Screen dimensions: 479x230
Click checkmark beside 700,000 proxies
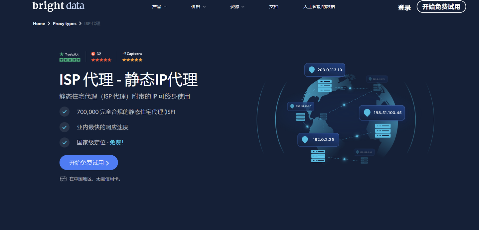pos(65,112)
